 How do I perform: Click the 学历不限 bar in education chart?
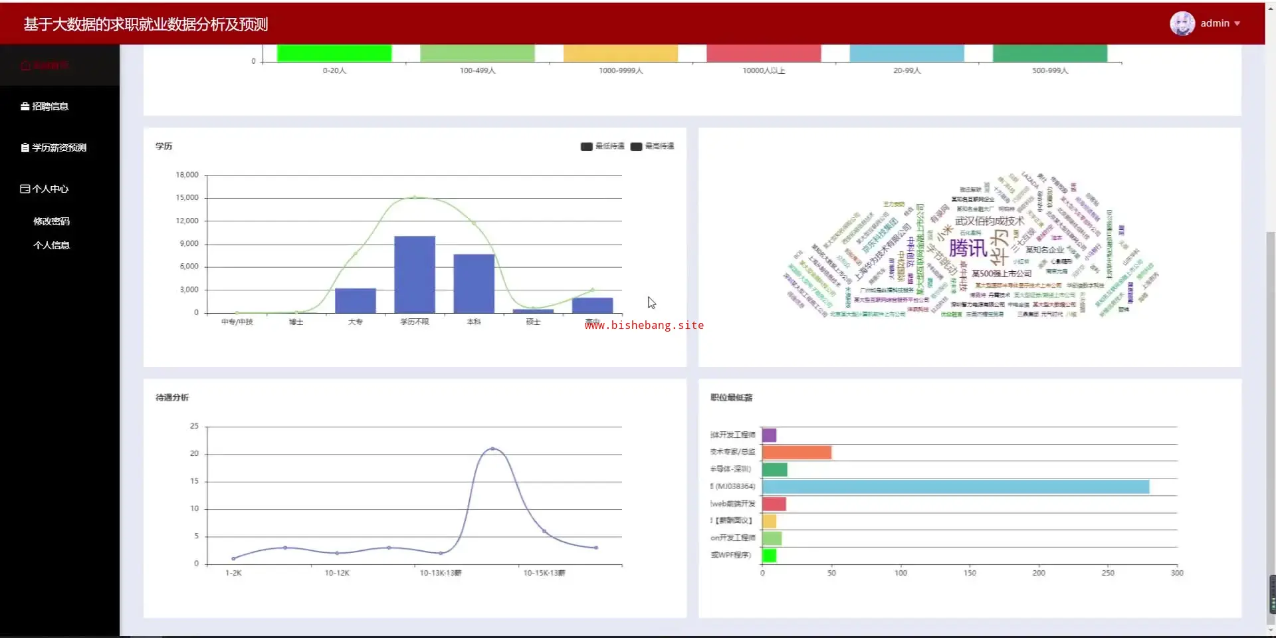415,274
